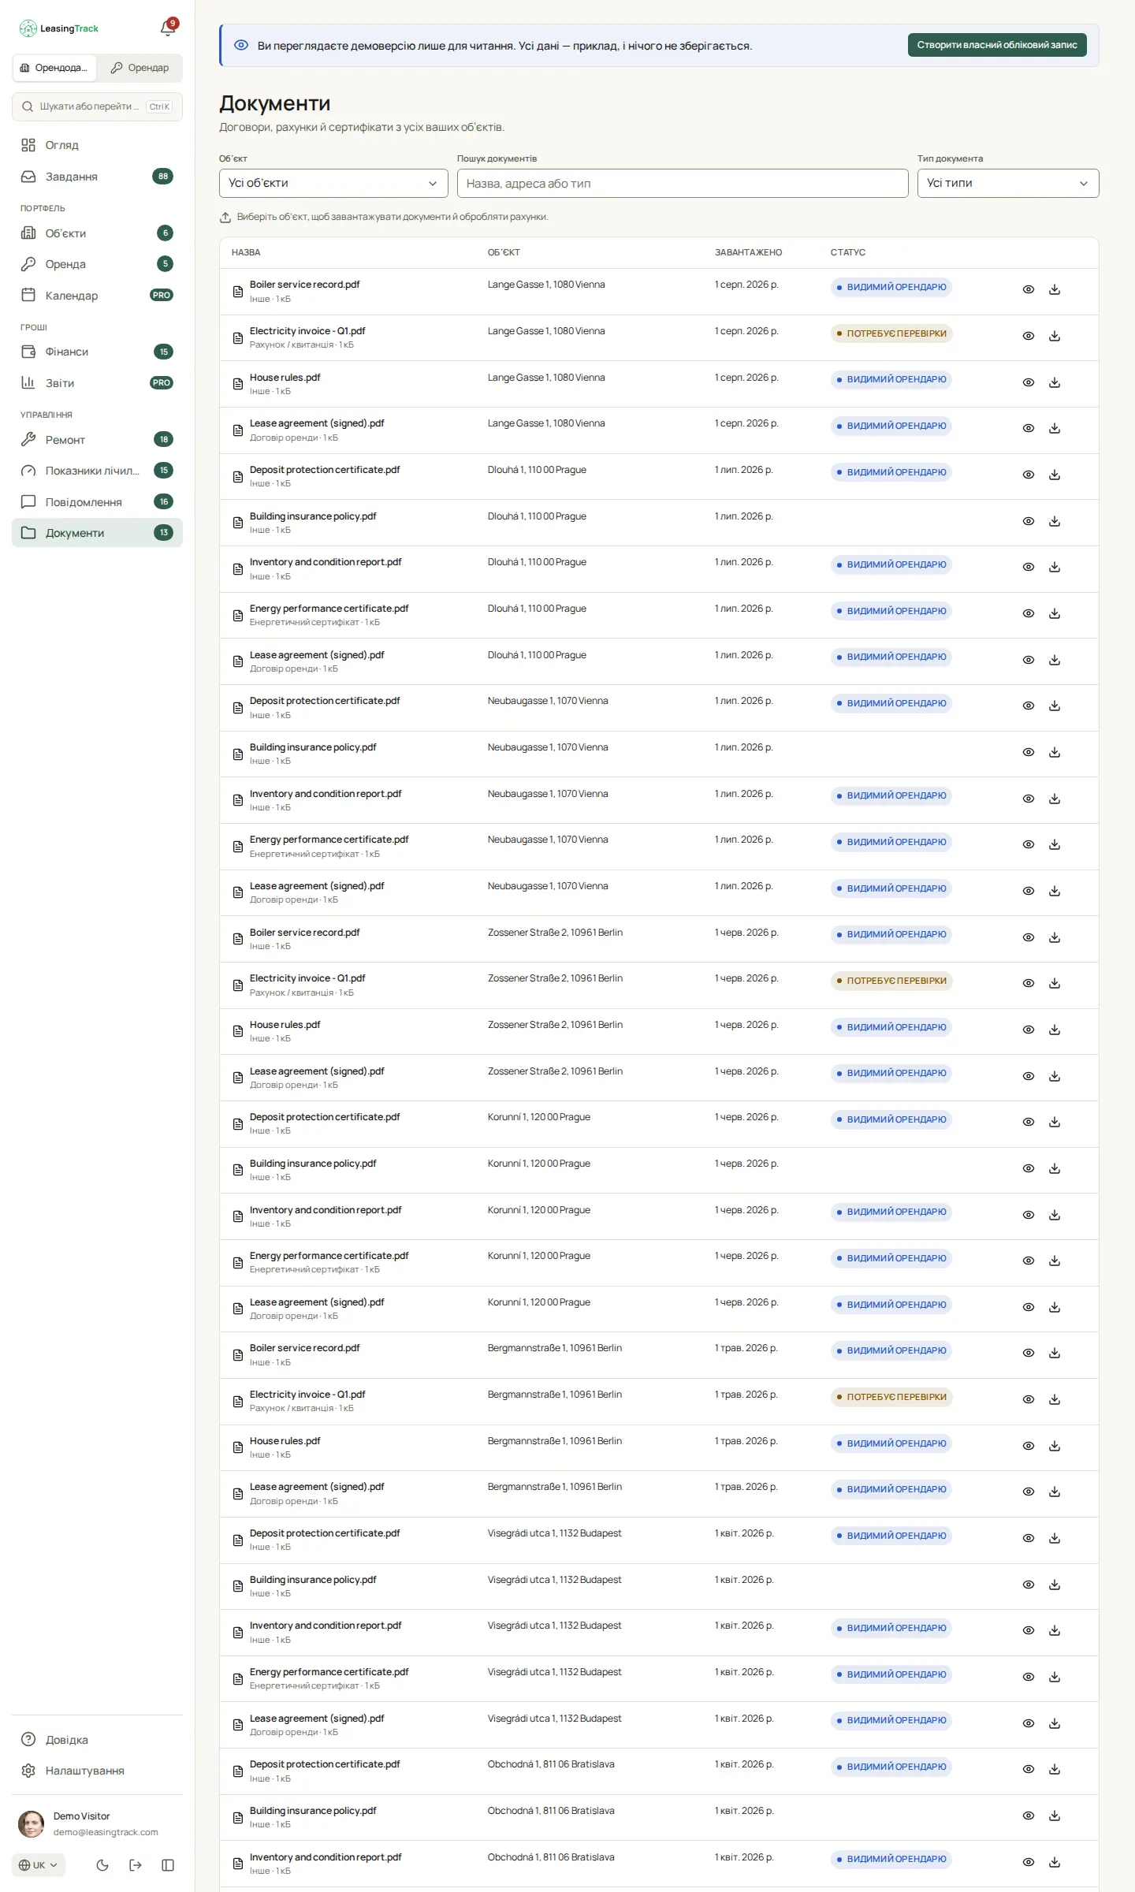
Task: Switch to Орендар tab
Action: [140, 68]
